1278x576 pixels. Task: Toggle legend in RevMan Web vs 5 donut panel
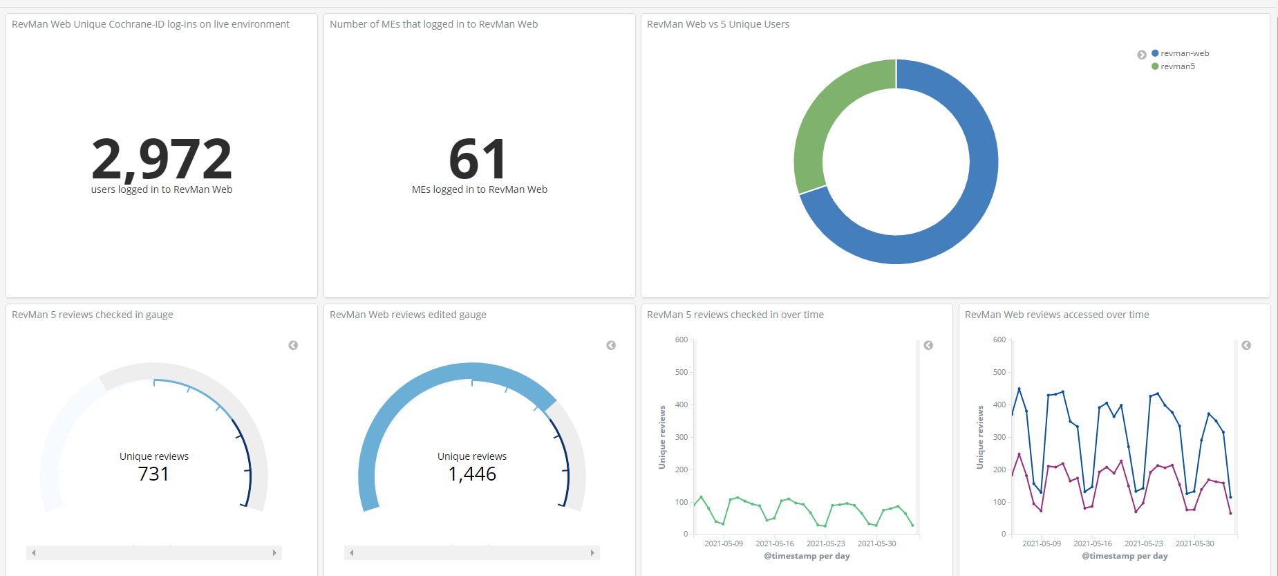pyautogui.click(x=1141, y=55)
